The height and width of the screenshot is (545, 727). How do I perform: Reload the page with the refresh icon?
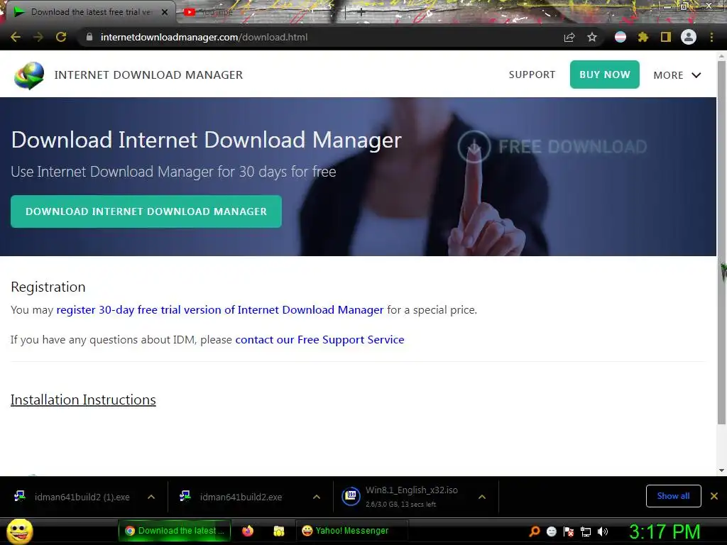point(61,37)
